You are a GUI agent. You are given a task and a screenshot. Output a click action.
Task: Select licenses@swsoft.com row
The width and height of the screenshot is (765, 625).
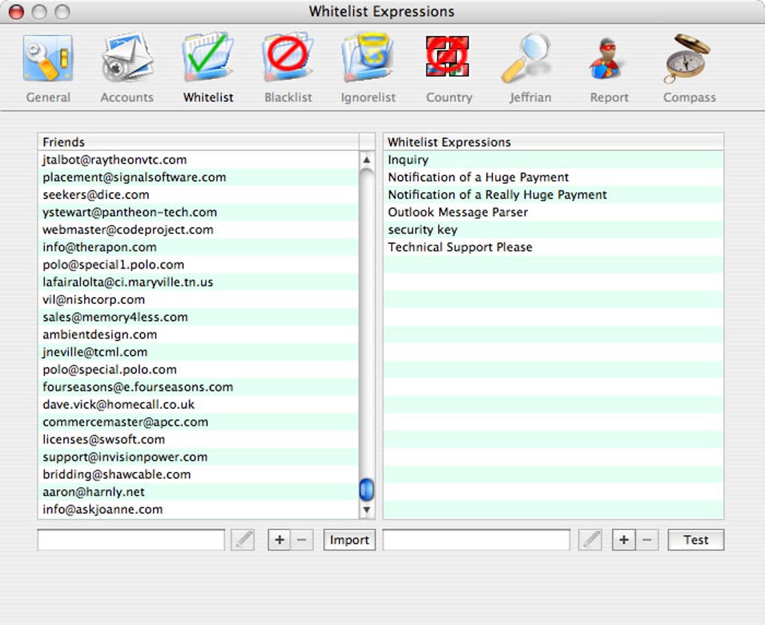point(198,440)
